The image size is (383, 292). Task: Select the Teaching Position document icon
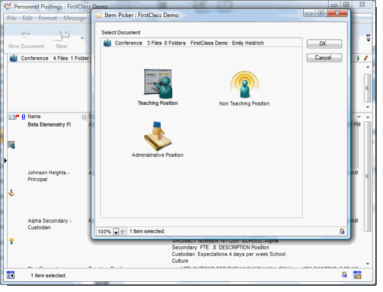[157, 84]
